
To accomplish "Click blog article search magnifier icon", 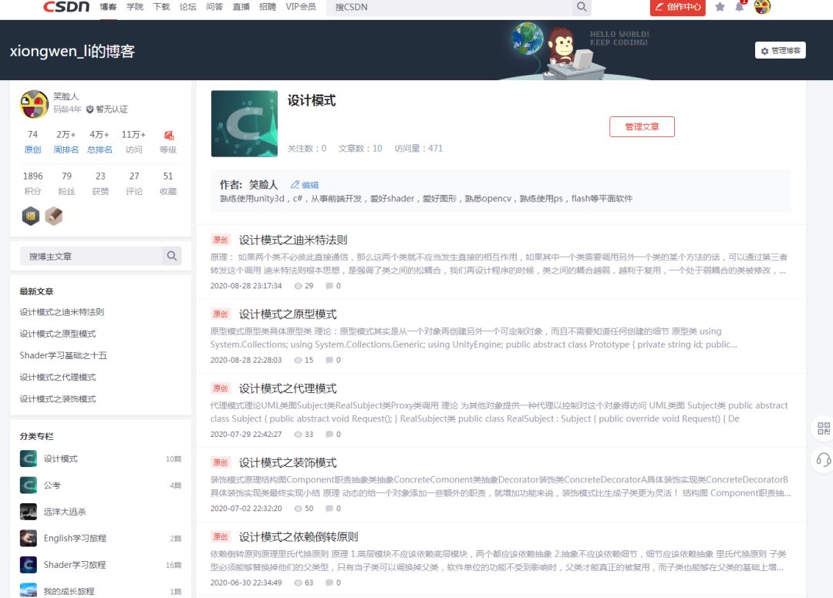I will (171, 256).
